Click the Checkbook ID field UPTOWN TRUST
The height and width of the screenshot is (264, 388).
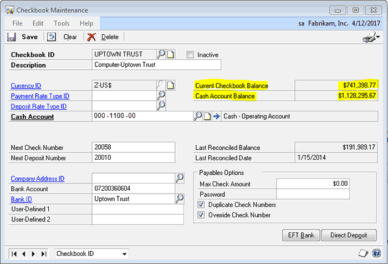coord(124,54)
